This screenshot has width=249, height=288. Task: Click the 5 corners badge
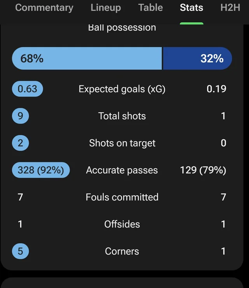(x=20, y=251)
